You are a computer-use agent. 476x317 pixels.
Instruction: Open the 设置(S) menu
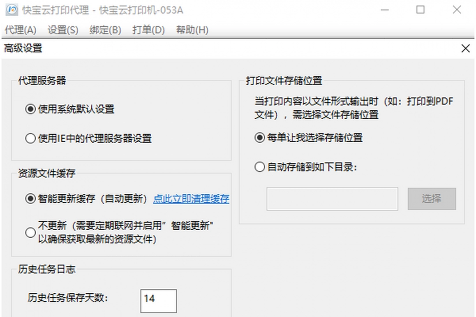[62, 30]
